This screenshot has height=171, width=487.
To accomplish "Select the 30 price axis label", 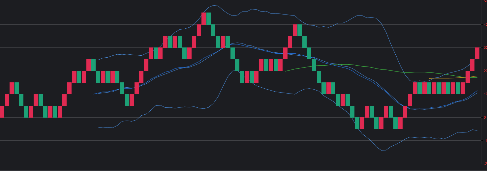I will click(484, 48).
